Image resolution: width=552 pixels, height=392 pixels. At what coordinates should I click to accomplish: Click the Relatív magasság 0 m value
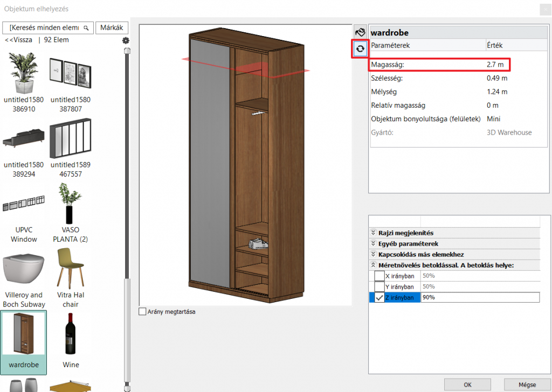pos(493,106)
